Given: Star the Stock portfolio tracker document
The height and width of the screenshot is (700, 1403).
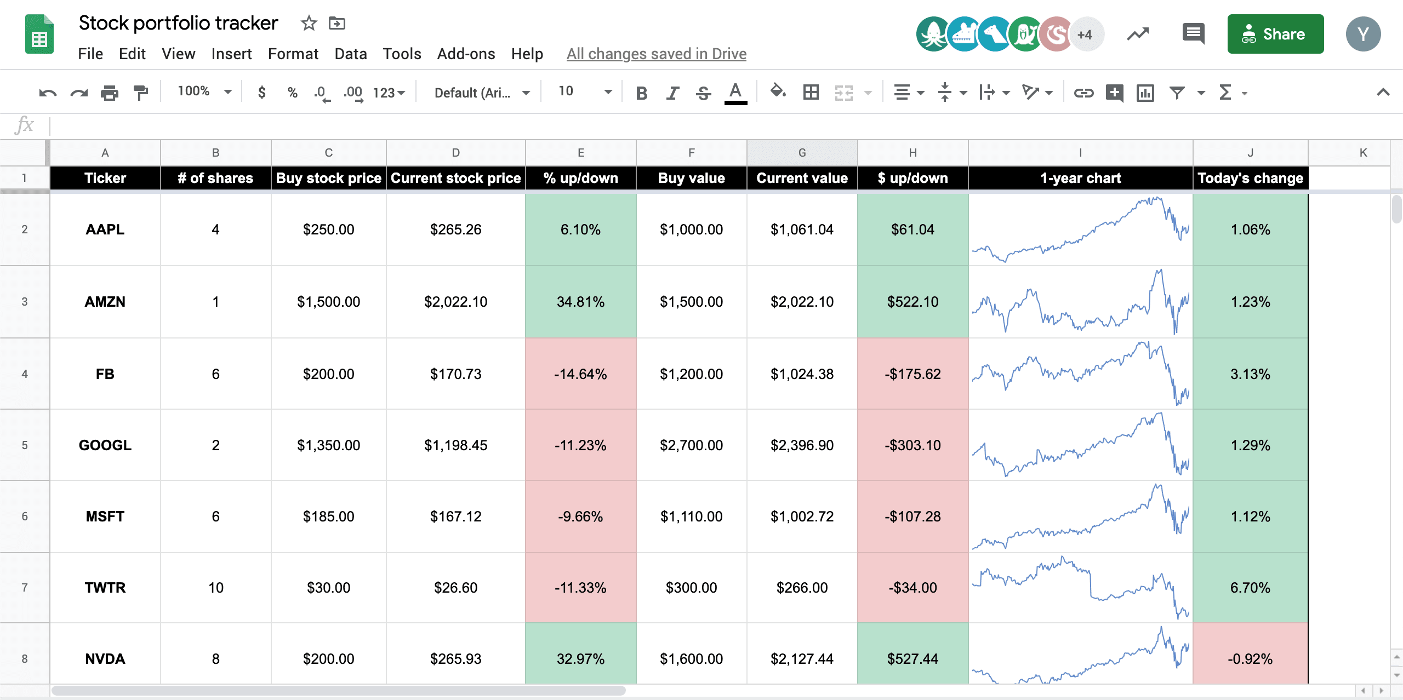Looking at the screenshot, I should (x=309, y=23).
